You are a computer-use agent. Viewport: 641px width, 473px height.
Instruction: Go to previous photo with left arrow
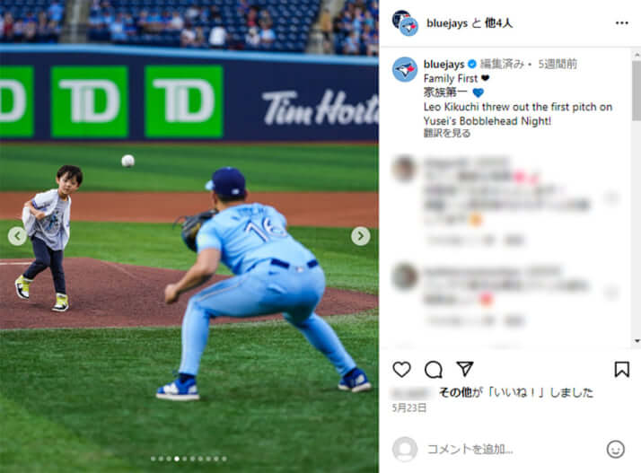[17, 236]
